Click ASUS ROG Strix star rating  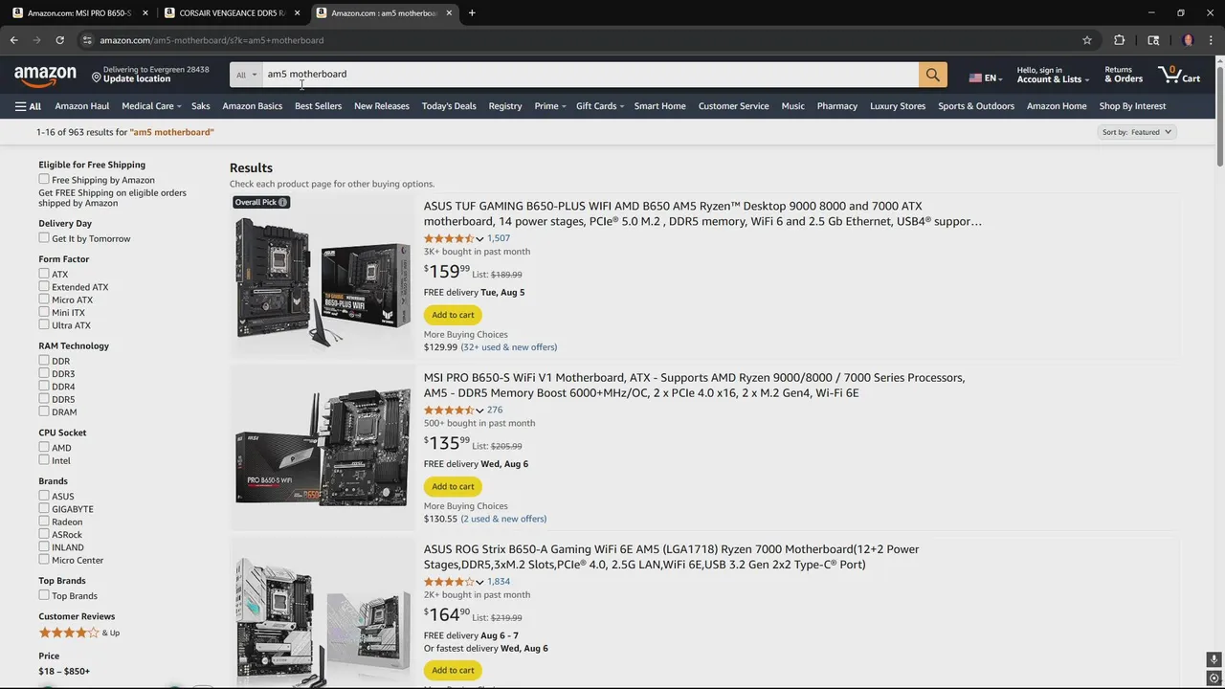(x=449, y=581)
